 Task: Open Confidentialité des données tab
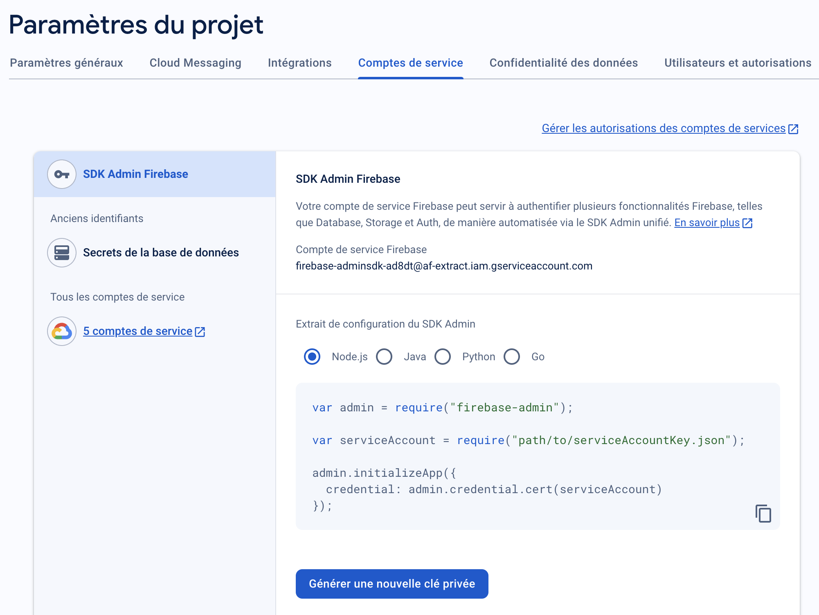[563, 63]
